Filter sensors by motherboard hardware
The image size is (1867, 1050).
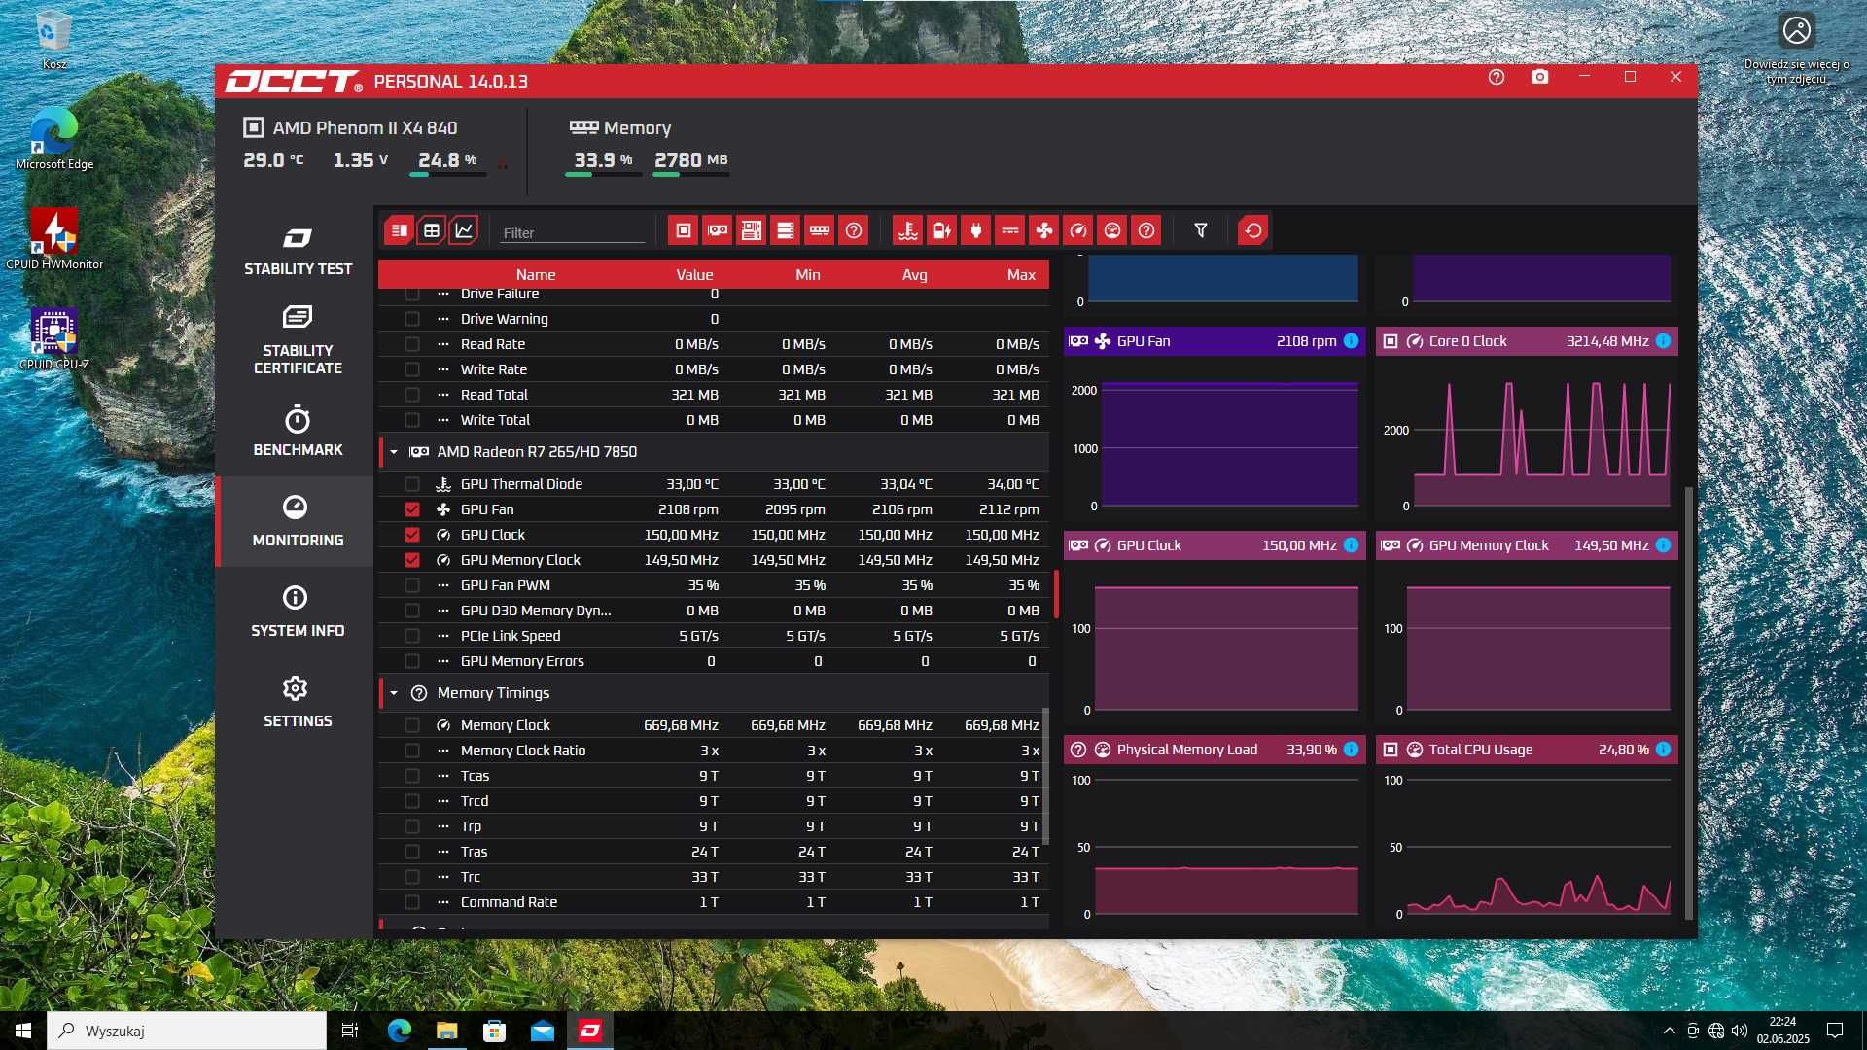click(752, 230)
